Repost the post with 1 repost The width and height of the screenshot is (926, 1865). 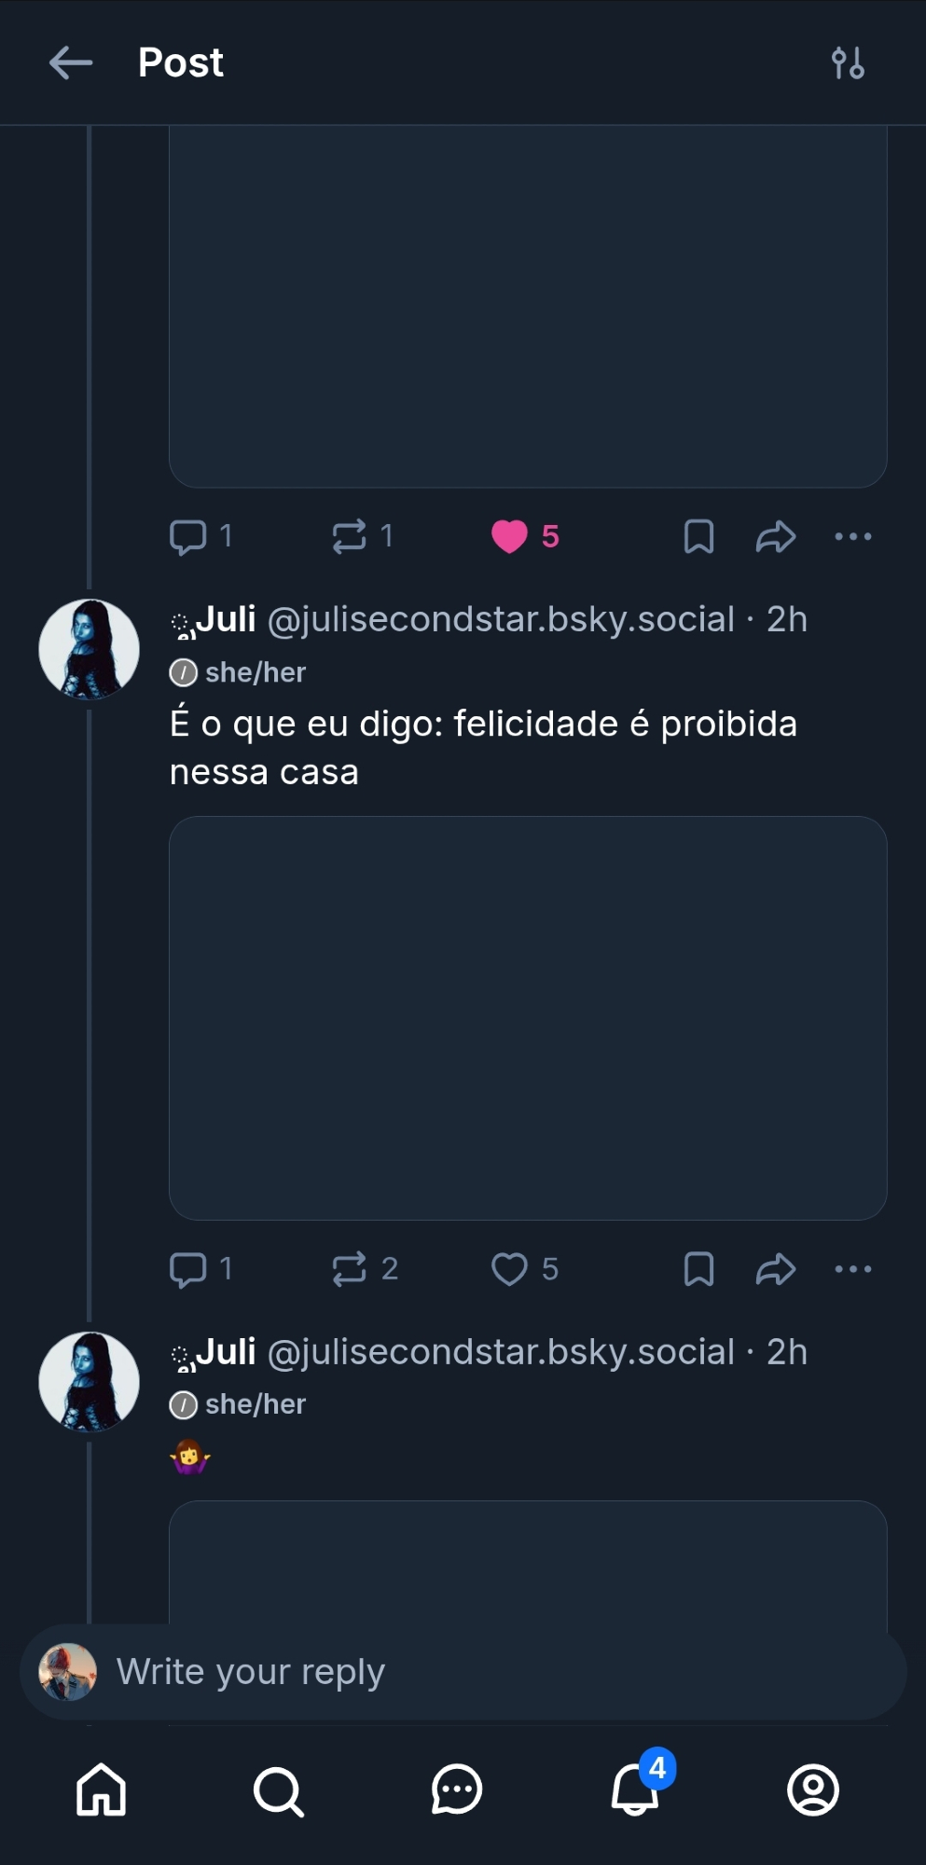click(350, 536)
